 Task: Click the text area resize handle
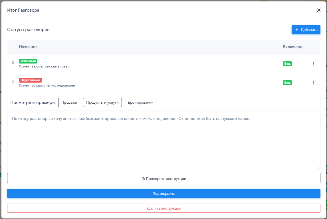tap(318, 168)
